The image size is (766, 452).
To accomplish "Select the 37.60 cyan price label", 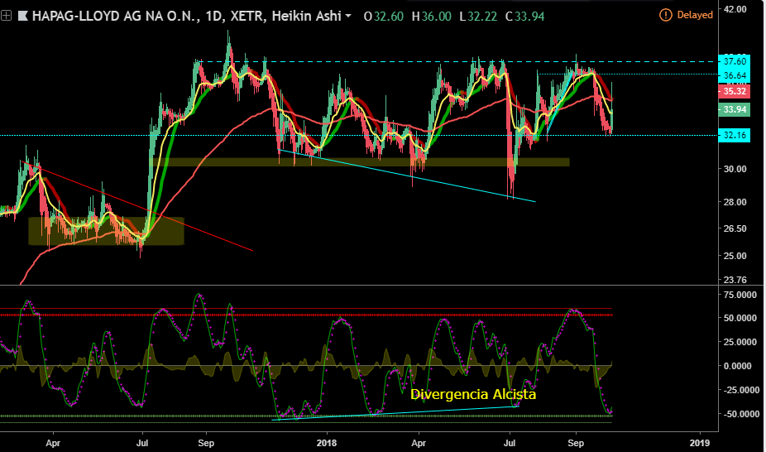I will coord(735,61).
